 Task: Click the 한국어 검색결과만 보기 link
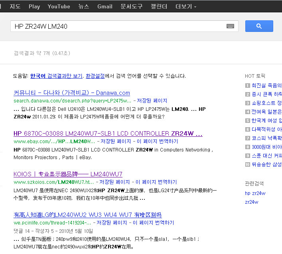click(56, 76)
